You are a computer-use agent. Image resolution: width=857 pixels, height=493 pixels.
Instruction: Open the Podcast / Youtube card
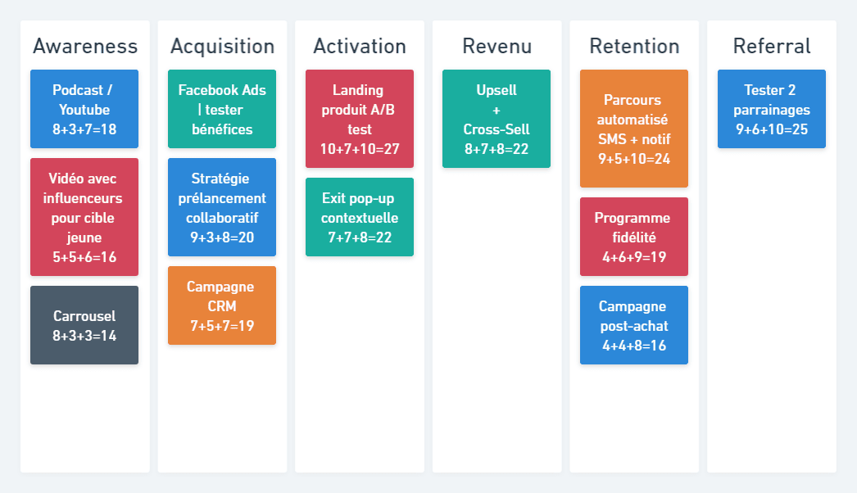click(84, 109)
